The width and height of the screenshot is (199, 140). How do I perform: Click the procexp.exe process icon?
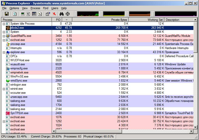coord(8,44)
